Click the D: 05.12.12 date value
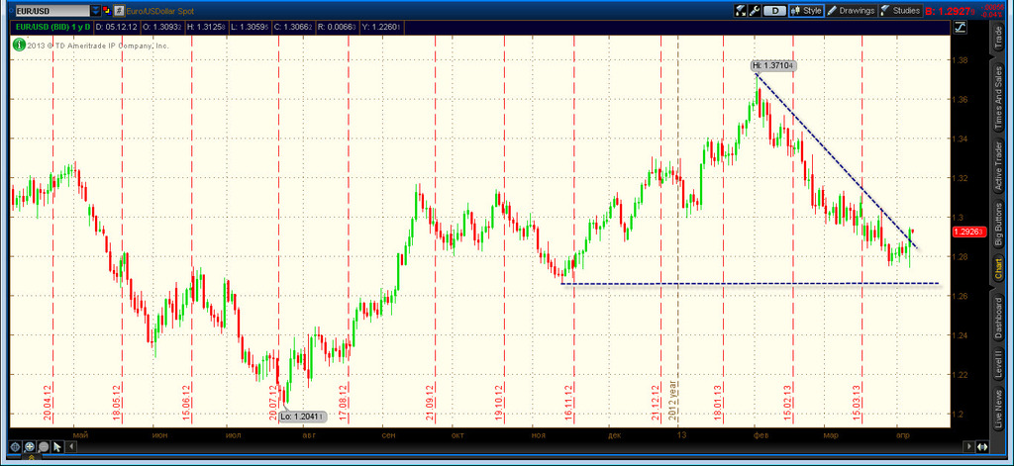The image size is (1014, 466). 117,27
